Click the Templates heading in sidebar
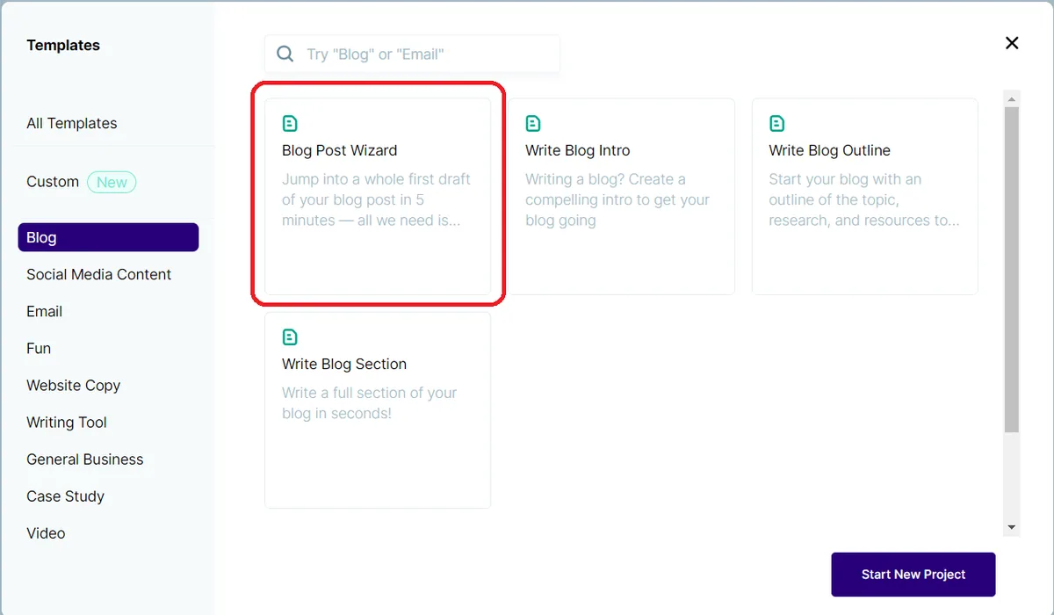The height and width of the screenshot is (615, 1054). click(x=63, y=45)
